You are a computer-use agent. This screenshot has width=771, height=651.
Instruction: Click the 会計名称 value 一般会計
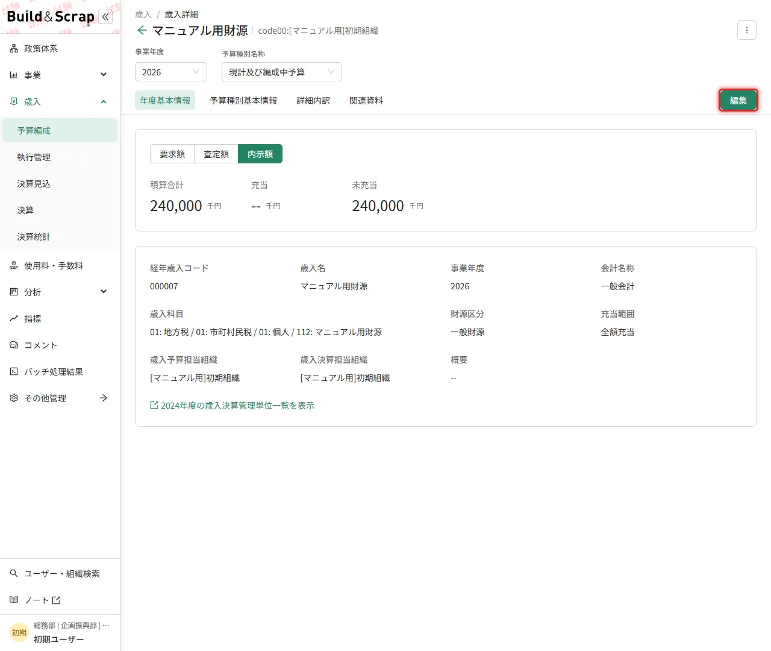[617, 286]
